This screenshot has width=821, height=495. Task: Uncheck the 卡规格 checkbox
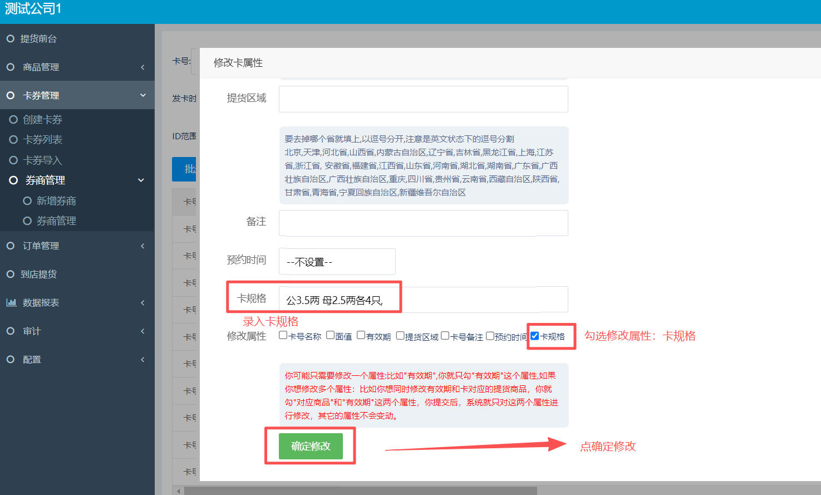(x=534, y=336)
